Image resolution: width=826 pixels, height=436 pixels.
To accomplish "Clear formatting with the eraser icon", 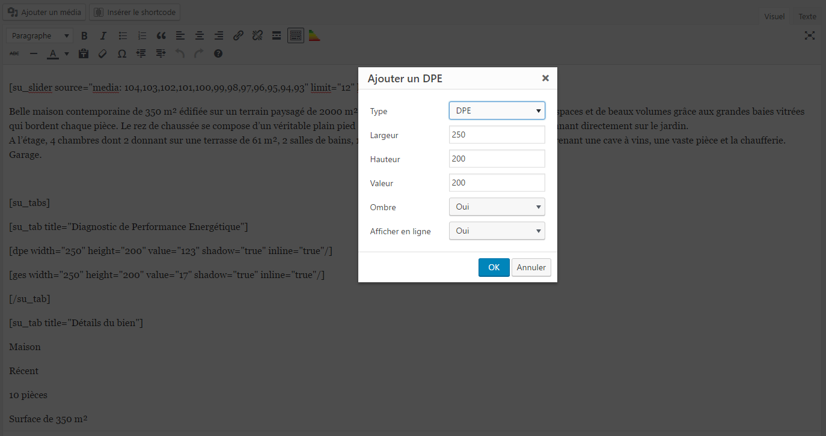I will click(103, 53).
